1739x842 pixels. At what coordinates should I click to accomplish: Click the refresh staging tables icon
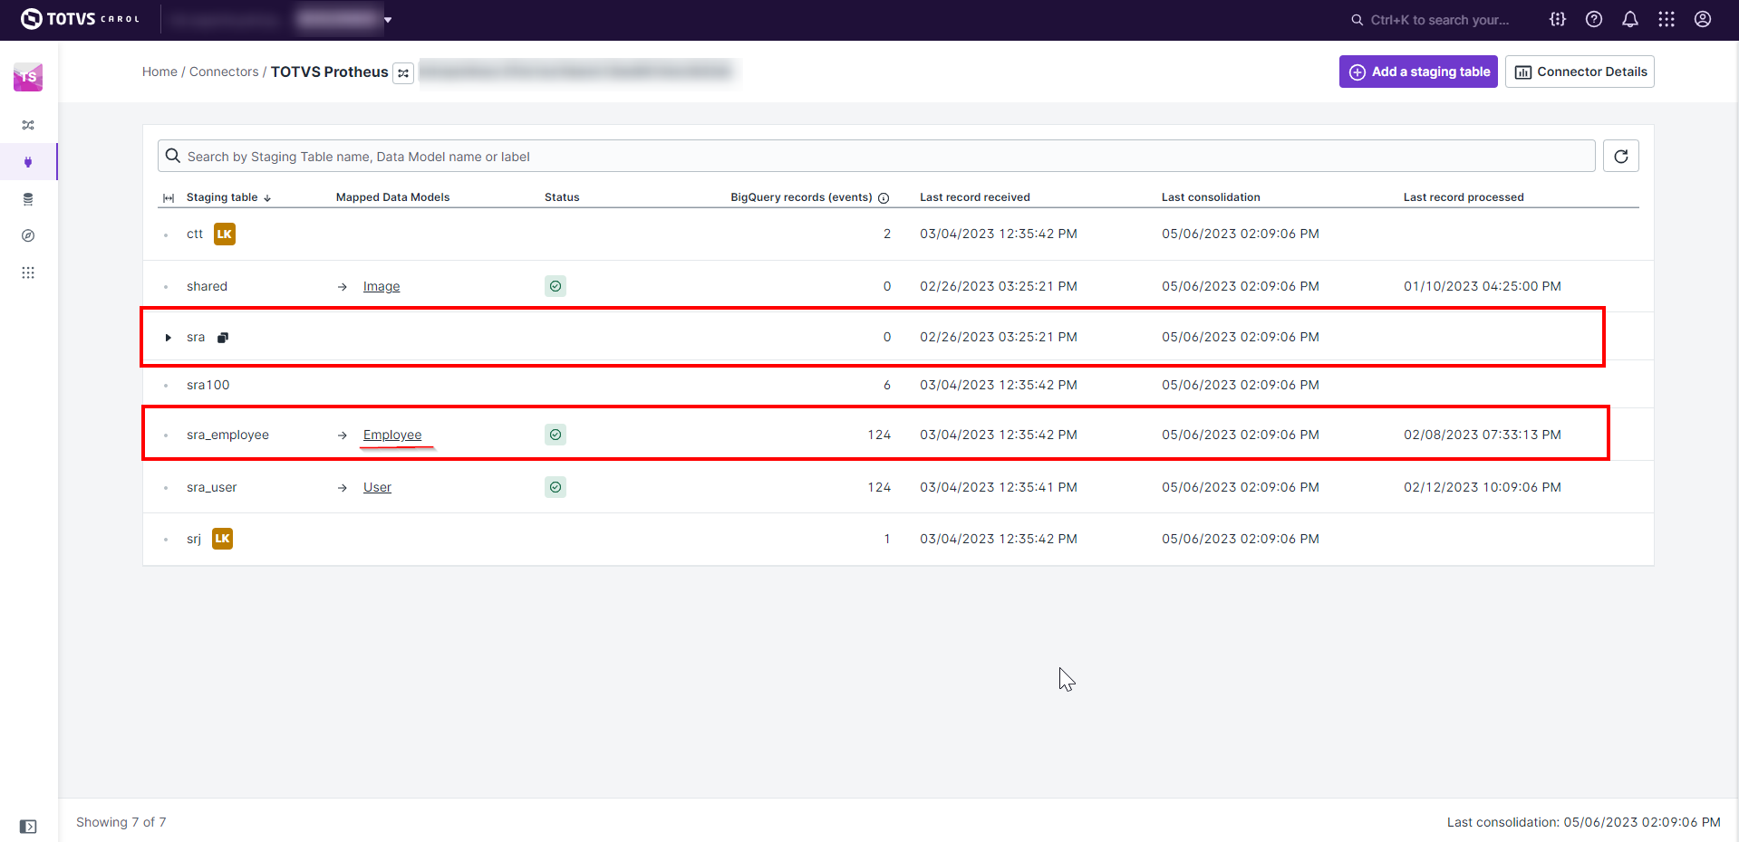1620,156
